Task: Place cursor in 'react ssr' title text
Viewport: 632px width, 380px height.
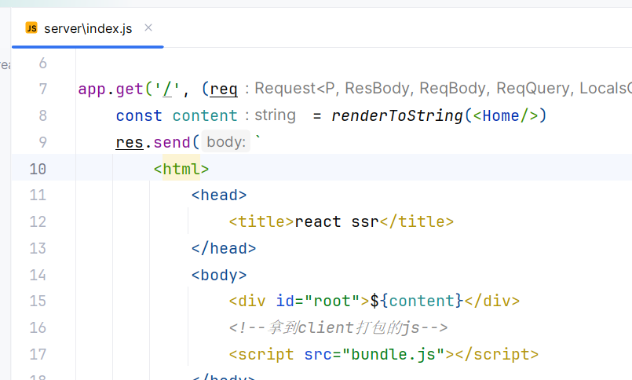Action: [x=337, y=221]
